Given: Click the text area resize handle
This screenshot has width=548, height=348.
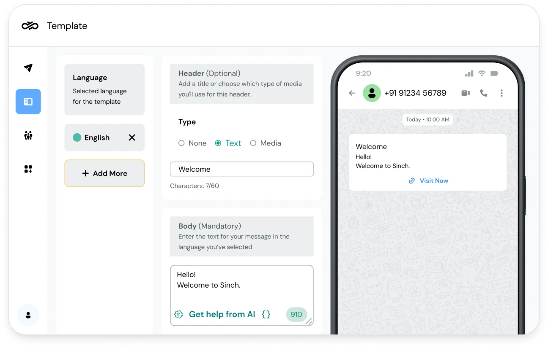Looking at the screenshot, I should tap(309, 321).
